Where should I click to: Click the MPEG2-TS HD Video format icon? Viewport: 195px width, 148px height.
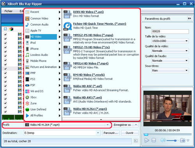coord(67,49)
